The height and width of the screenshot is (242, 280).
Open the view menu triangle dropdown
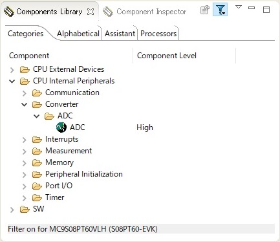239,7
